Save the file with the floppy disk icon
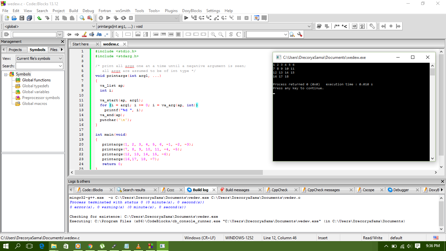Viewport: 446px width, 251px height. click(x=22, y=18)
